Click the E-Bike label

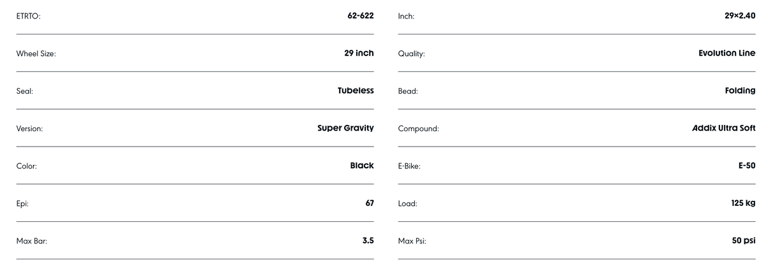tap(409, 166)
